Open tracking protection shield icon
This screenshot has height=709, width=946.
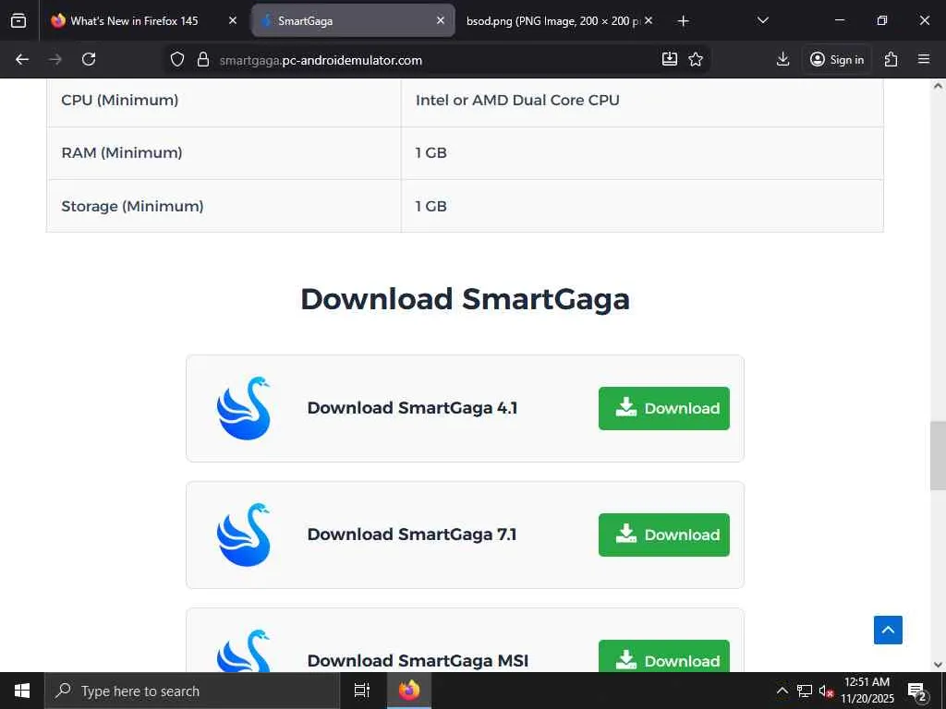(x=176, y=59)
